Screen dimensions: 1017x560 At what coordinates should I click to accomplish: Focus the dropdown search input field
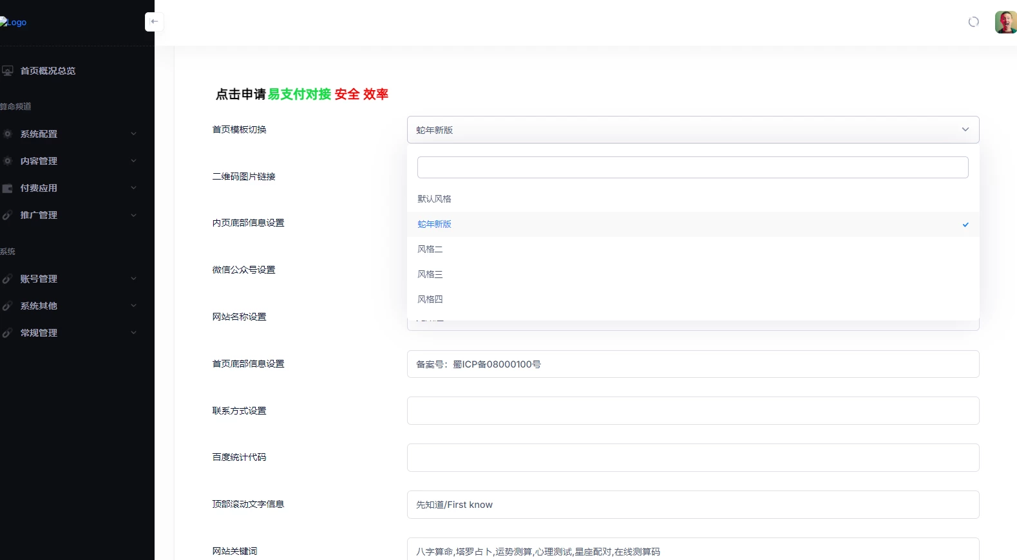pyautogui.click(x=692, y=167)
